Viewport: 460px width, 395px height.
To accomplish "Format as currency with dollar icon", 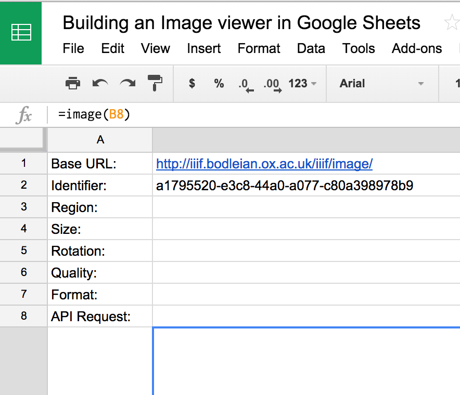I will (x=192, y=83).
